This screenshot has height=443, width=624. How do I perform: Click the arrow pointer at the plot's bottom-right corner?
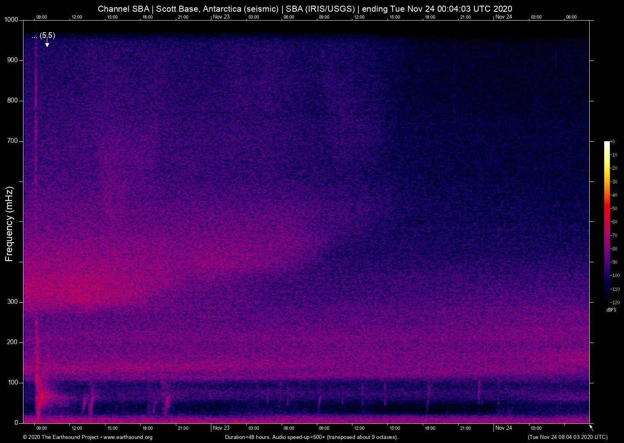[591, 427]
